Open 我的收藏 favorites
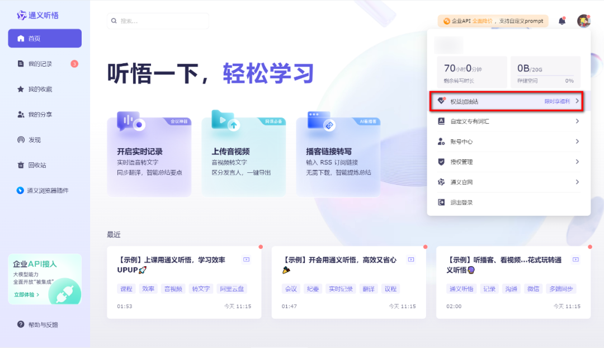Image resolution: width=604 pixels, height=348 pixels. tap(45, 89)
